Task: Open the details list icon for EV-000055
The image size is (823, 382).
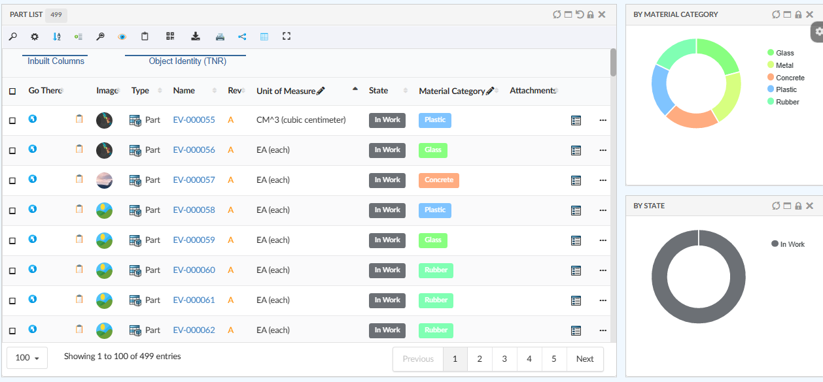Action: [576, 120]
